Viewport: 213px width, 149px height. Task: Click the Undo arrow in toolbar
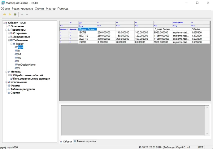(22, 15)
